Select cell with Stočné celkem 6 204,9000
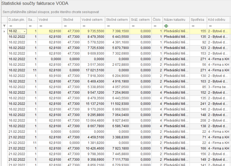 [117, 76]
